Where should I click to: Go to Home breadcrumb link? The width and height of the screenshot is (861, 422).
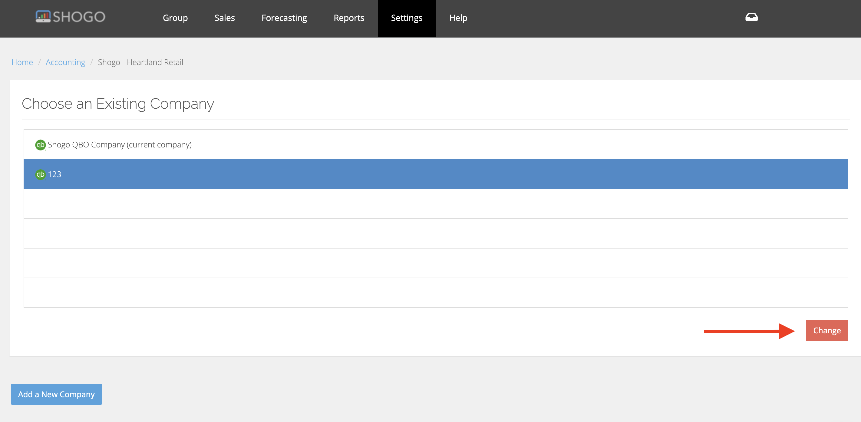(x=22, y=62)
